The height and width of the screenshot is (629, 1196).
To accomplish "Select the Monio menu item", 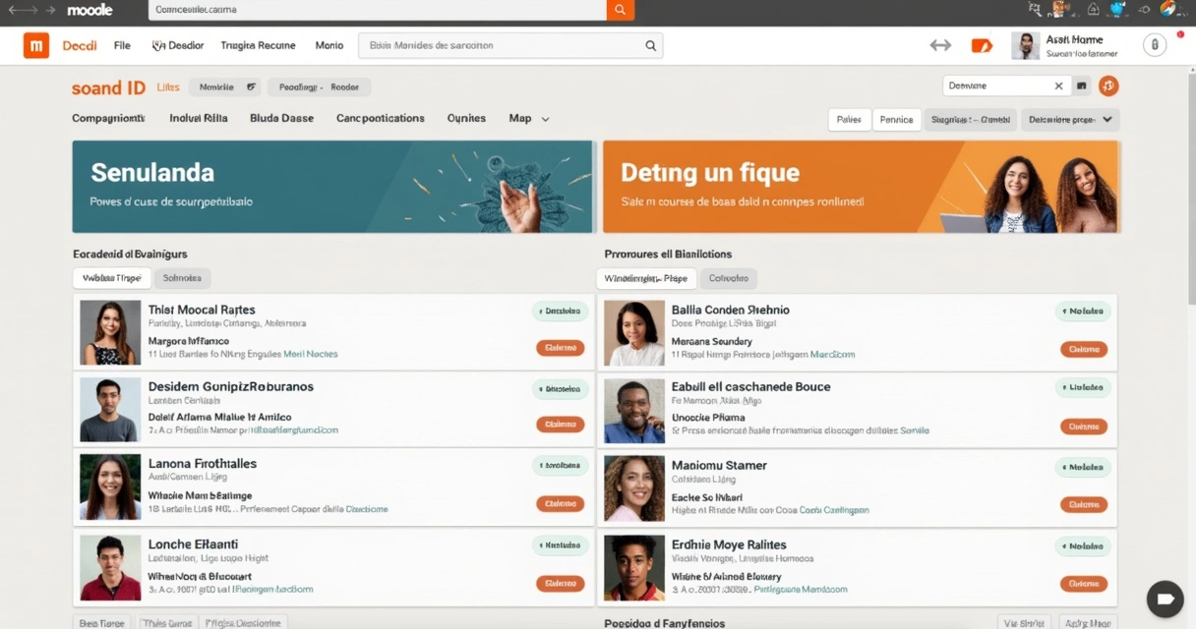I will point(329,45).
